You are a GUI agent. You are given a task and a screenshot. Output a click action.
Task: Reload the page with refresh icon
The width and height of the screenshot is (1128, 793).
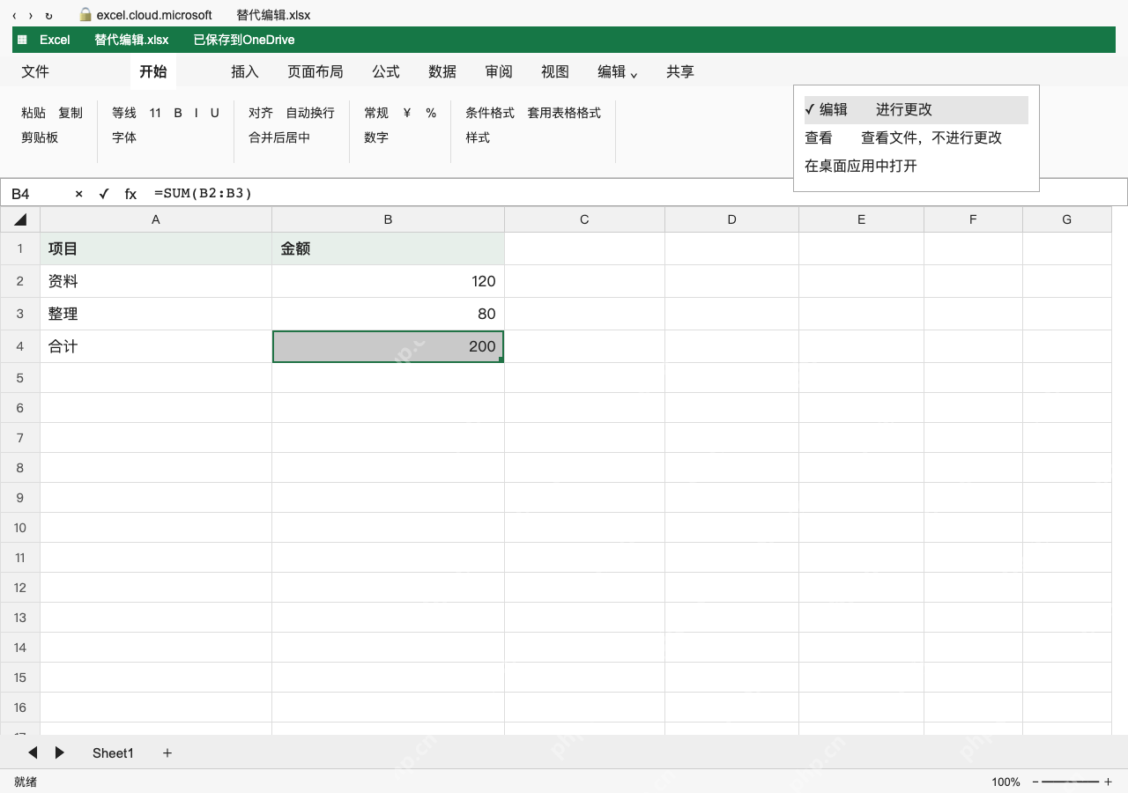click(48, 16)
